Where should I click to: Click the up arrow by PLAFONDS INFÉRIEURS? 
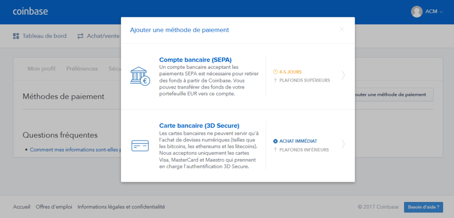coord(275,150)
